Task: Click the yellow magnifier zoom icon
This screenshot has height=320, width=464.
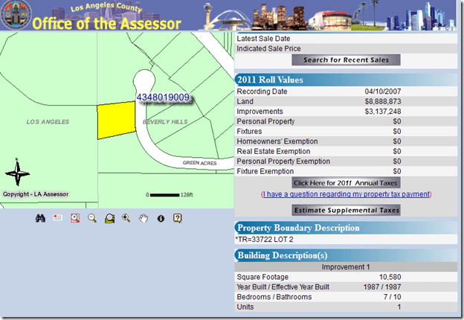Action: [x=109, y=218]
